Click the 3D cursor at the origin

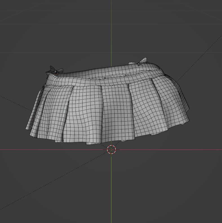pyautogui.click(x=111, y=149)
